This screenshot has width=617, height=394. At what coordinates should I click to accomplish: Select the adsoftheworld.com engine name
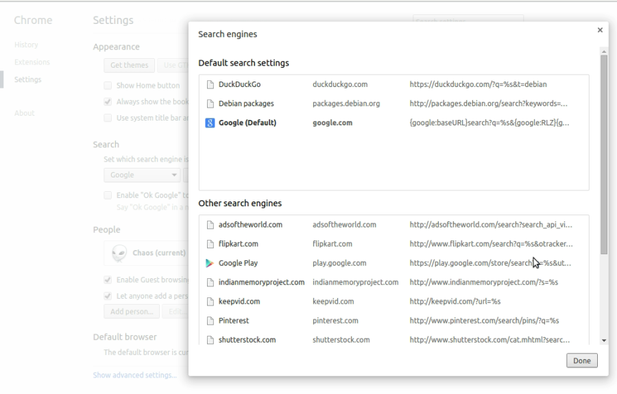[251, 225]
